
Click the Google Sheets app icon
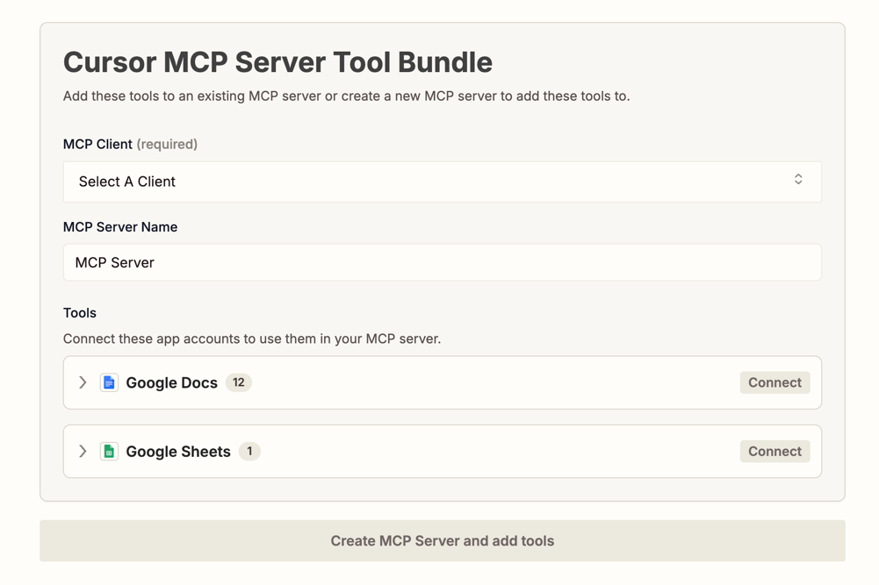(x=109, y=452)
